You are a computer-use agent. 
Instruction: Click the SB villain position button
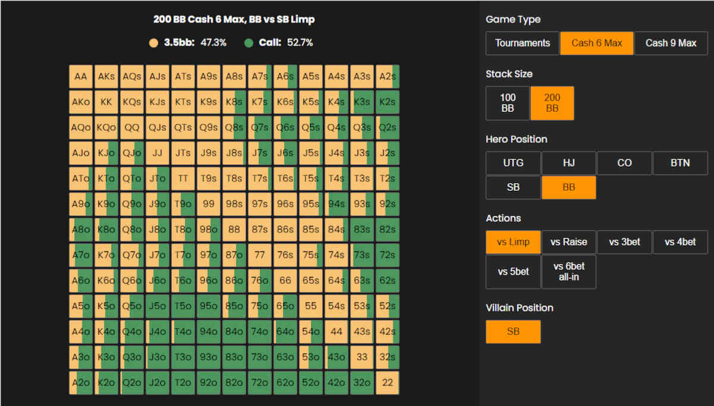coord(513,332)
